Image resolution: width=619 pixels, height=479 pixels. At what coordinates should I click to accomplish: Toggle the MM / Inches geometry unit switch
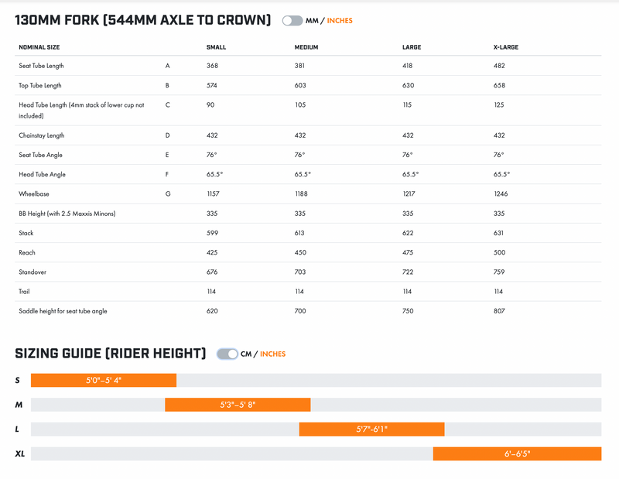click(292, 21)
